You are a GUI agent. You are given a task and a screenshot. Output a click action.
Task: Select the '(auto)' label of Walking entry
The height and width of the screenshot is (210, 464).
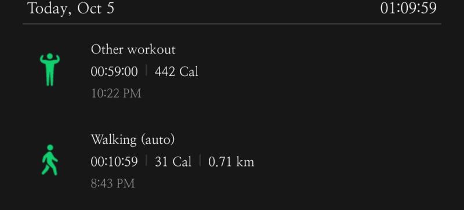158,140
